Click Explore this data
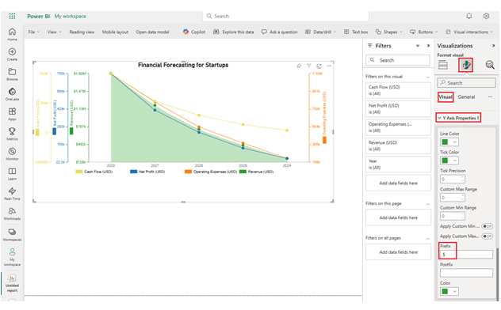This screenshot has width=501, height=310. click(x=234, y=32)
